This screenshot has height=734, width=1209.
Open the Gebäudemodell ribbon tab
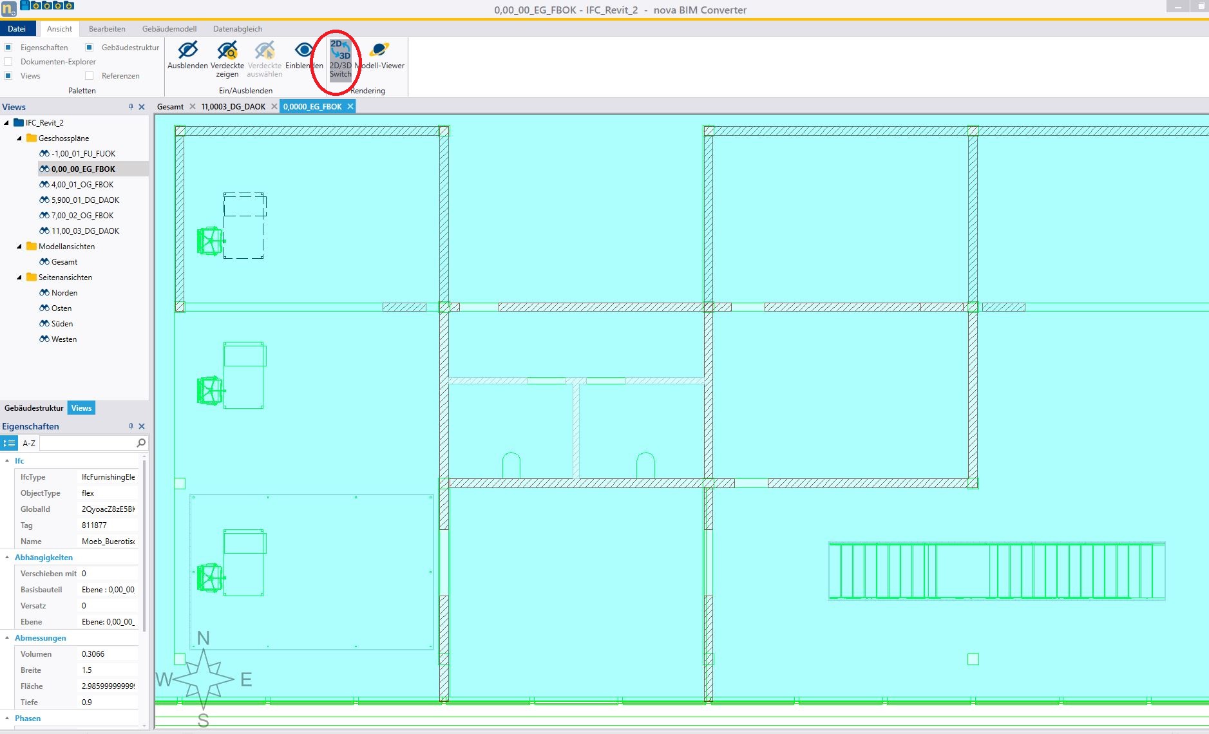pyautogui.click(x=169, y=29)
